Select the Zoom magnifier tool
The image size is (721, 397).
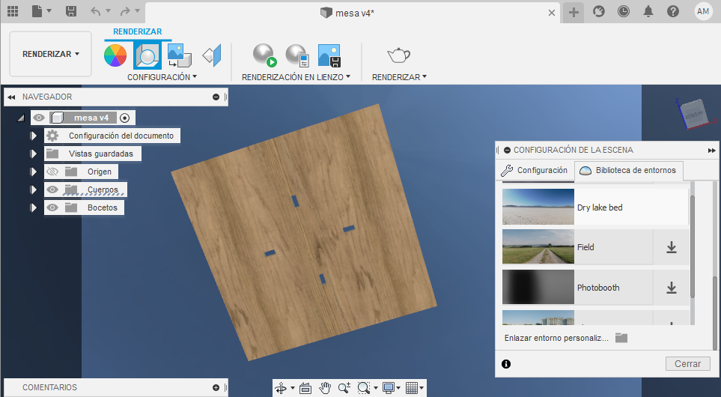tap(344, 388)
